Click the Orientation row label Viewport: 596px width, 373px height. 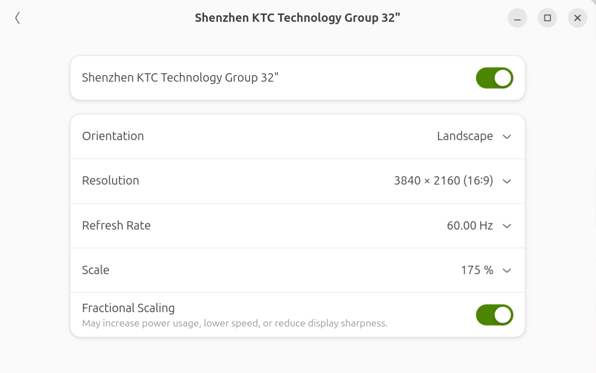click(x=113, y=136)
